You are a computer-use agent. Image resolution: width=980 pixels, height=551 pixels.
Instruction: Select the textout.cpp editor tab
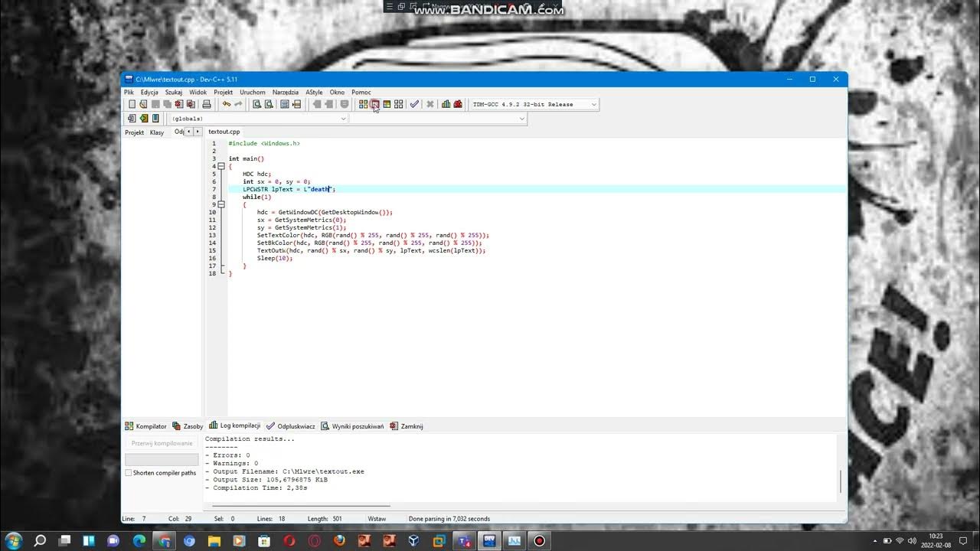(x=224, y=132)
